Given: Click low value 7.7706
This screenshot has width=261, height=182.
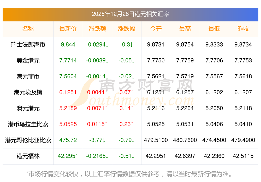Looking at the screenshot, I should click(x=214, y=60).
